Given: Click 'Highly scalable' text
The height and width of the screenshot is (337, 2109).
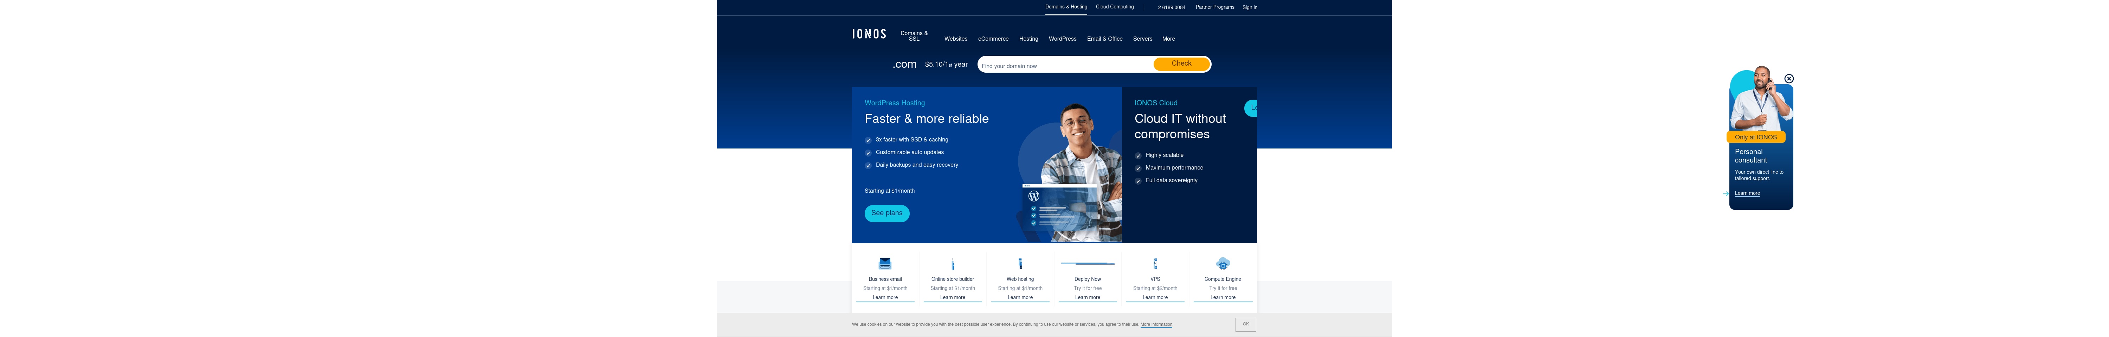Looking at the screenshot, I should (x=1164, y=156).
